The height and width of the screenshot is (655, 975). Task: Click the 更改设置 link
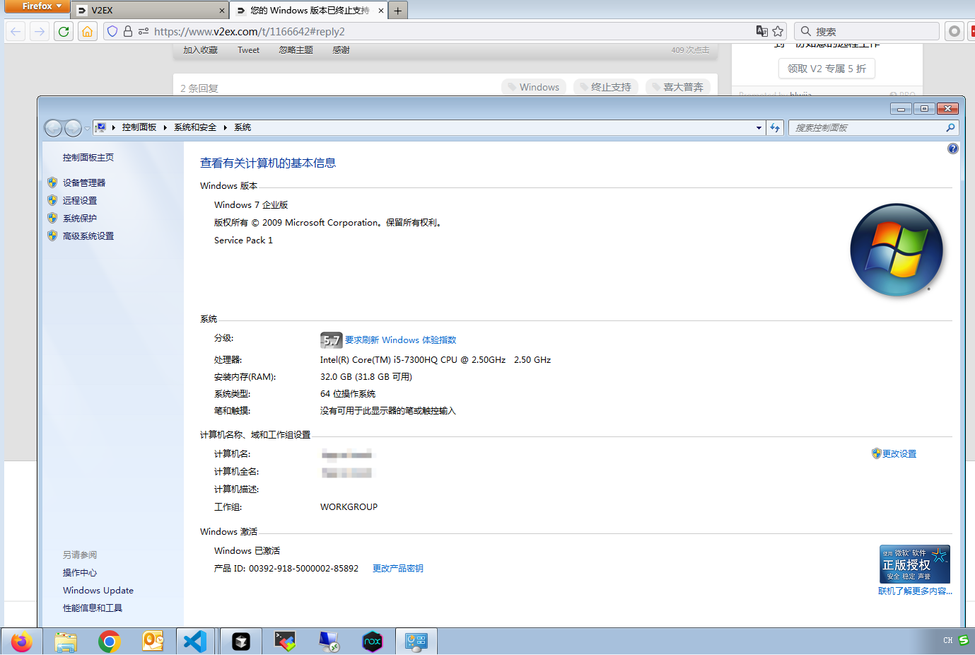pos(899,454)
